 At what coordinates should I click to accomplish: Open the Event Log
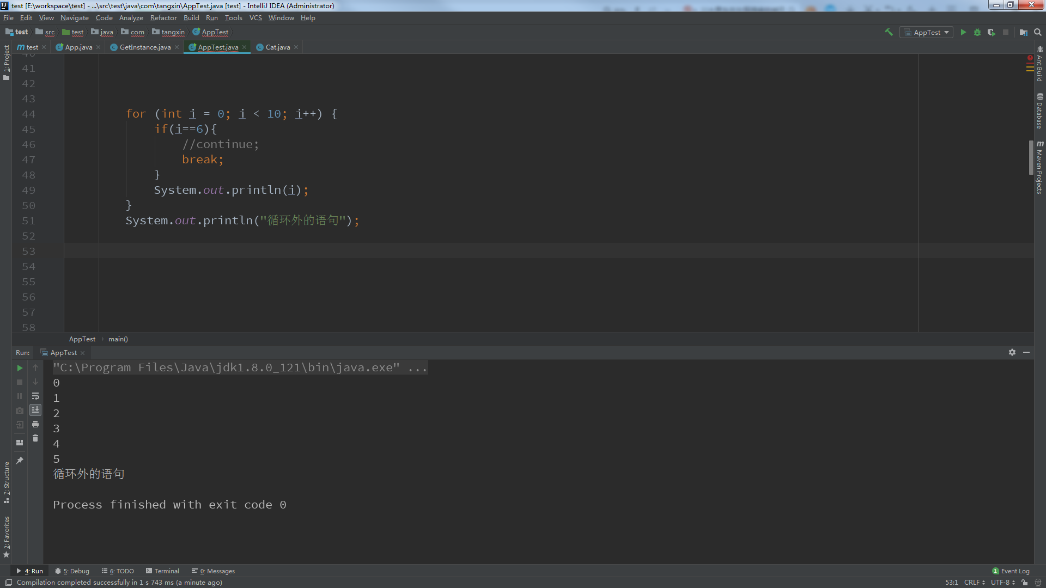click(x=1011, y=571)
